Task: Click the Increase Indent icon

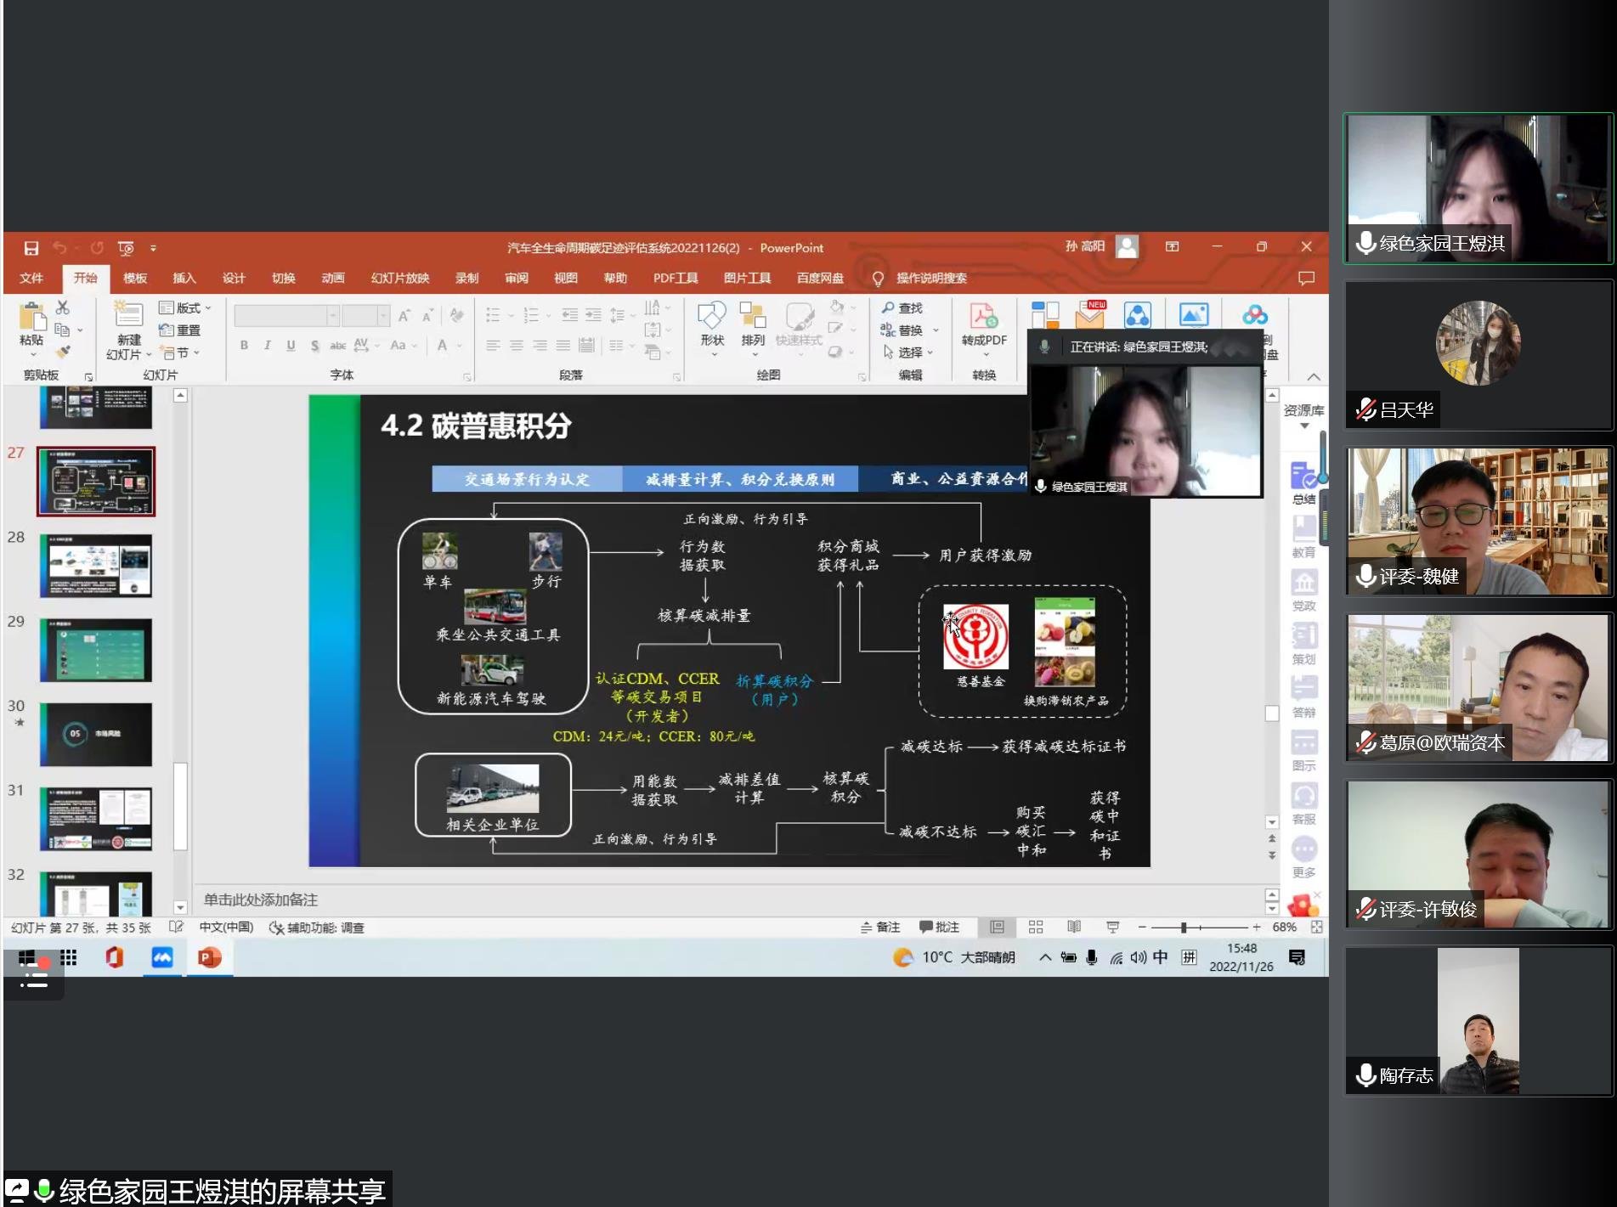Action: point(593,316)
